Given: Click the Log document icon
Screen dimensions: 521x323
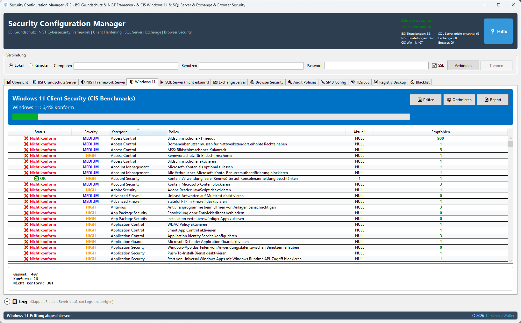Looking at the screenshot, I should (15, 302).
